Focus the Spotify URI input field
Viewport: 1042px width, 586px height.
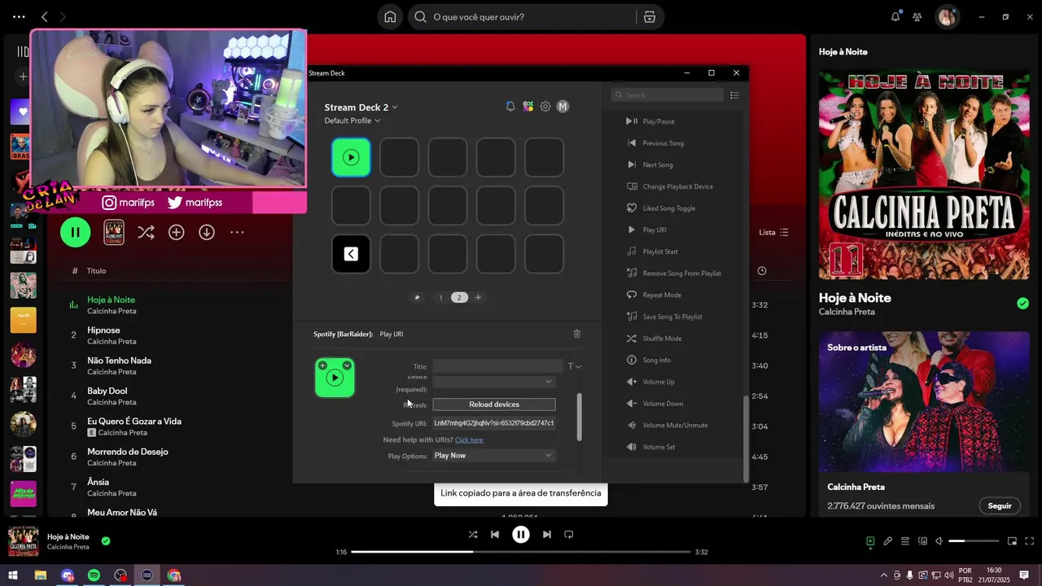pos(494,423)
